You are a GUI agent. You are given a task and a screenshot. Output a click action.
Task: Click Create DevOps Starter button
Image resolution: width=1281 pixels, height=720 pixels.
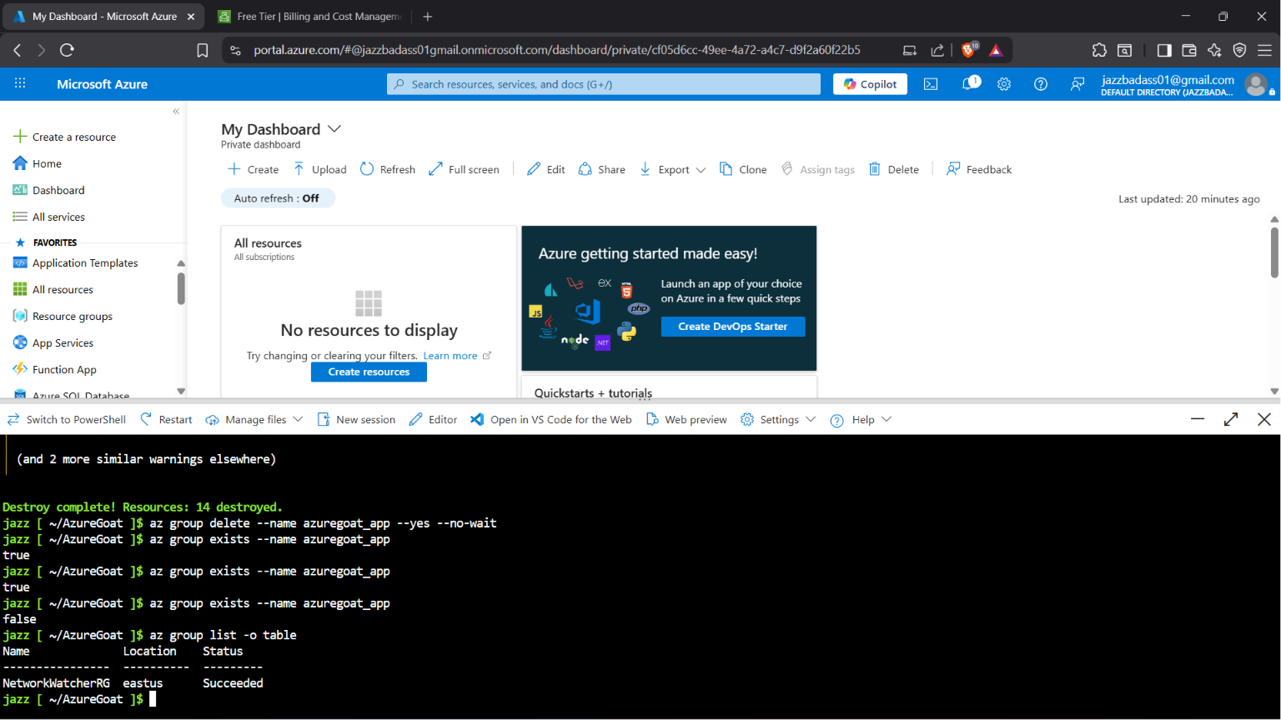point(733,327)
